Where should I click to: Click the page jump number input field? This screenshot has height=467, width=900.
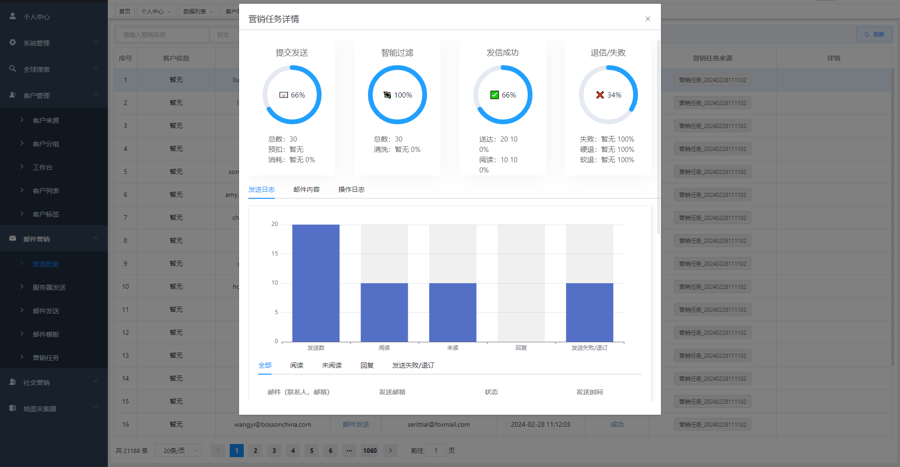436,451
